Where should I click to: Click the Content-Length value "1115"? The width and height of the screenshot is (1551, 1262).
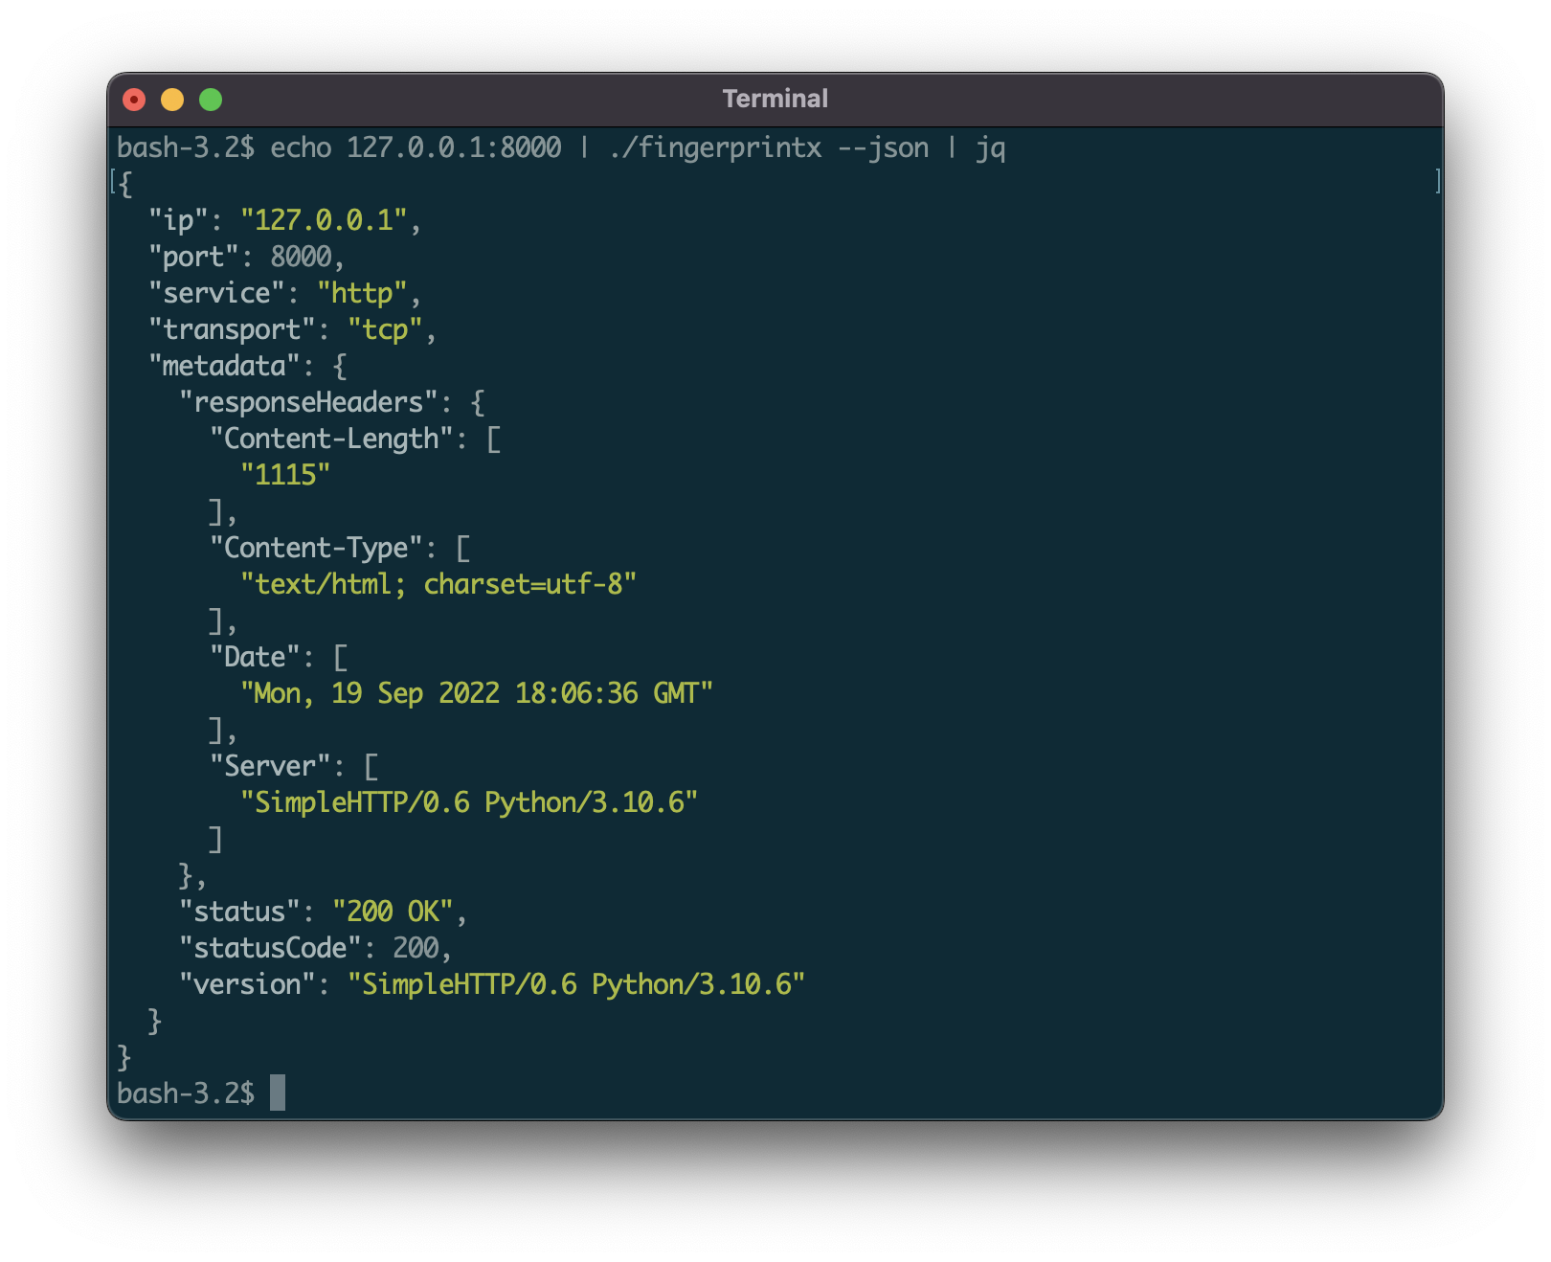point(285,475)
